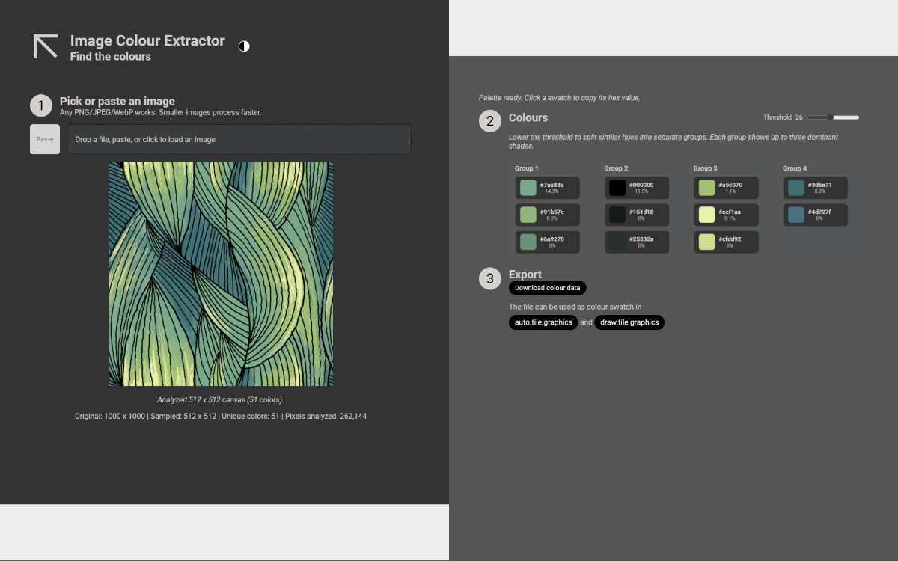Image resolution: width=898 pixels, height=561 pixels.
Task: Click the loaded leaf pattern image preview
Action: point(221,274)
